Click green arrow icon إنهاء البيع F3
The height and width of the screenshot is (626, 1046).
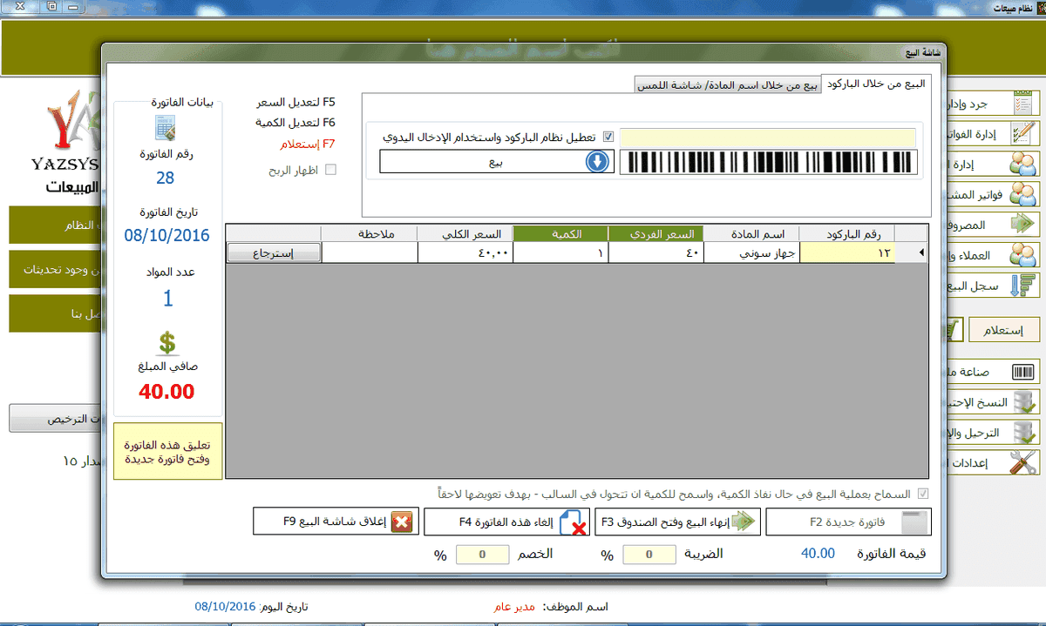click(x=742, y=522)
